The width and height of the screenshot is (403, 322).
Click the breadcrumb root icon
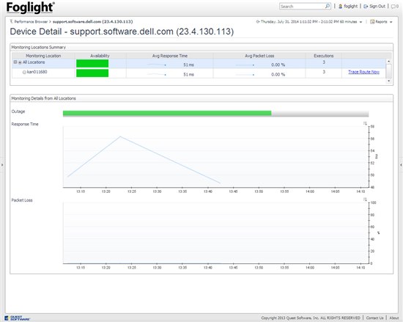click(x=11, y=21)
